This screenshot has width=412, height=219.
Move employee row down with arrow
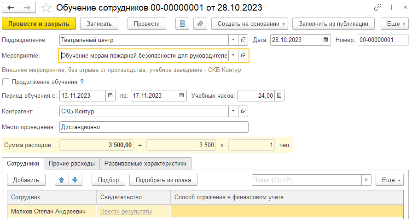[x=74, y=180]
